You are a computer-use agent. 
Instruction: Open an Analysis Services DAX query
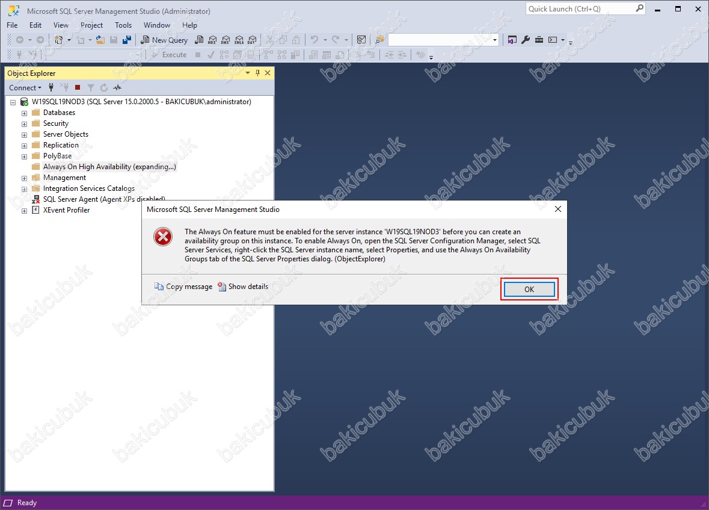(253, 40)
